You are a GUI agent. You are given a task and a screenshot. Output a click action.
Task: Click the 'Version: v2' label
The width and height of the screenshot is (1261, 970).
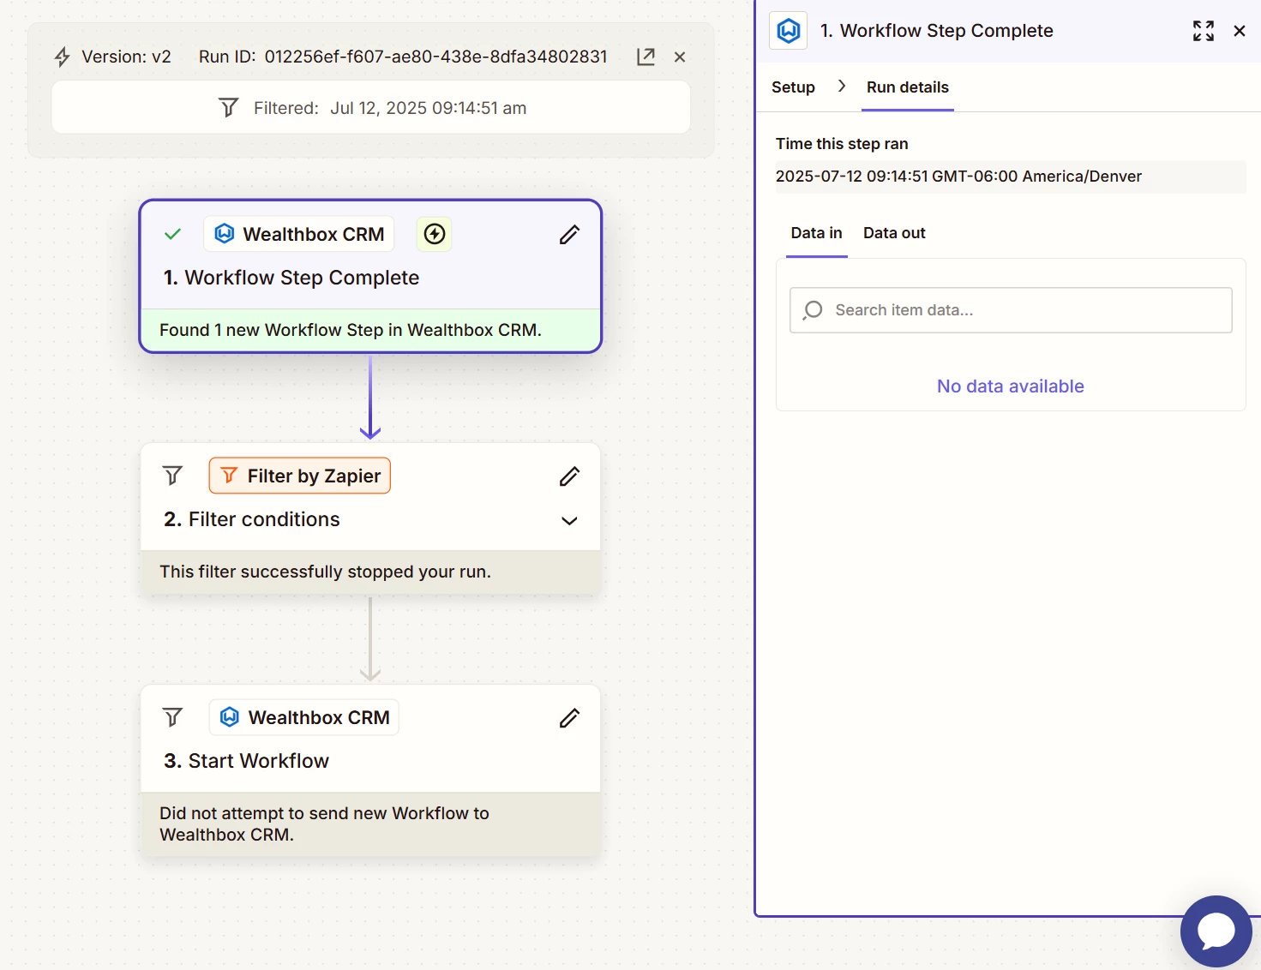coord(126,57)
